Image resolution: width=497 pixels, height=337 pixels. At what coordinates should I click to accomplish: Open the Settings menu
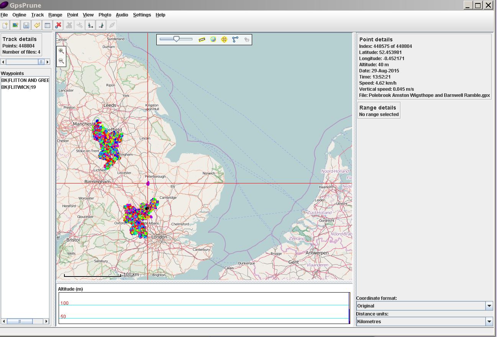point(142,15)
